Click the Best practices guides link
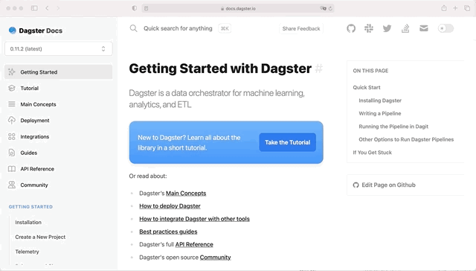The width and height of the screenshot is (476, 271). pyautogui.click(x=168, y=232)
